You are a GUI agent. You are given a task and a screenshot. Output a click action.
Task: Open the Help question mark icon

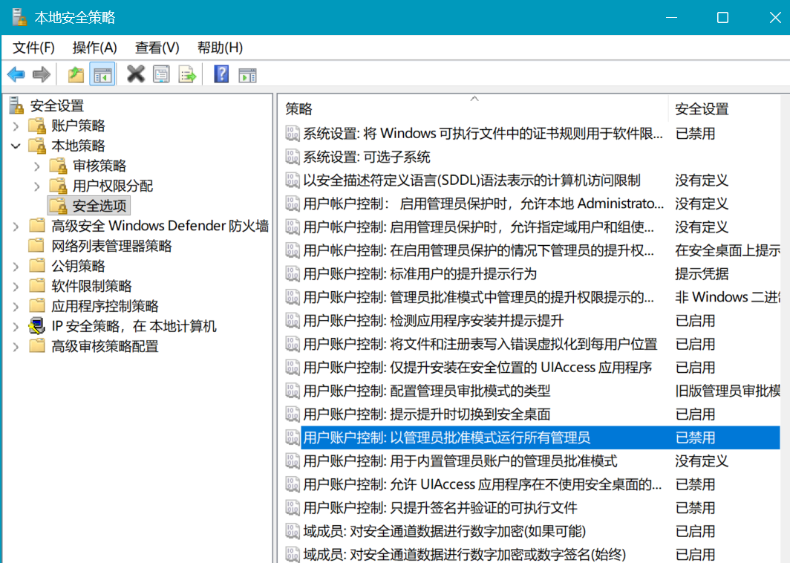[x=221, y=74]
